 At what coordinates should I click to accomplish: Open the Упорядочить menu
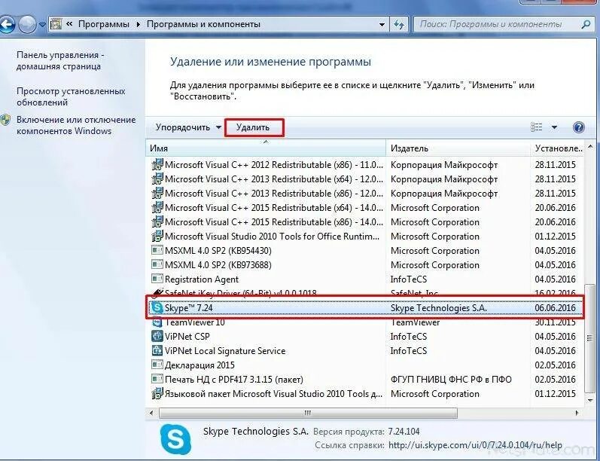click(188, 127)
